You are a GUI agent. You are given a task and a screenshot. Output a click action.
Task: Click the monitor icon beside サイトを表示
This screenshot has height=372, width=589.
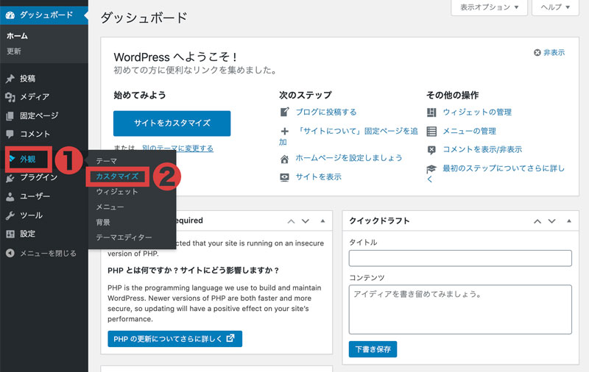coord(285,177)
